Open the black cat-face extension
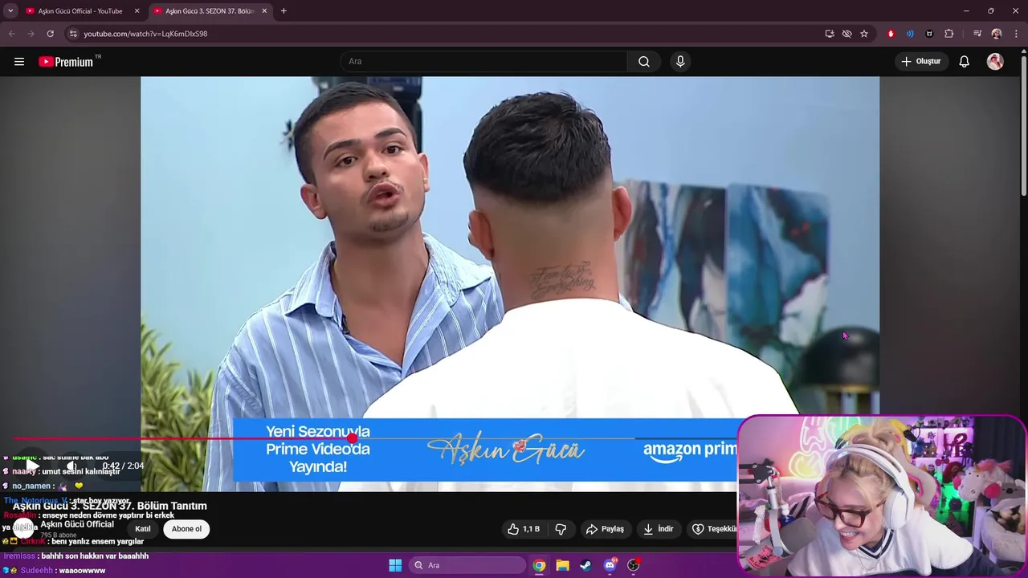This screenshot has width=1028, height=578. click(x=929, y=34)
